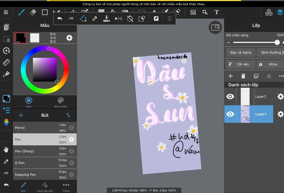Image resolution: width=284 pixels, height=193 pixels.
Task: Toggle Bảo vệ Alpha protection
Action: (241, 52)
